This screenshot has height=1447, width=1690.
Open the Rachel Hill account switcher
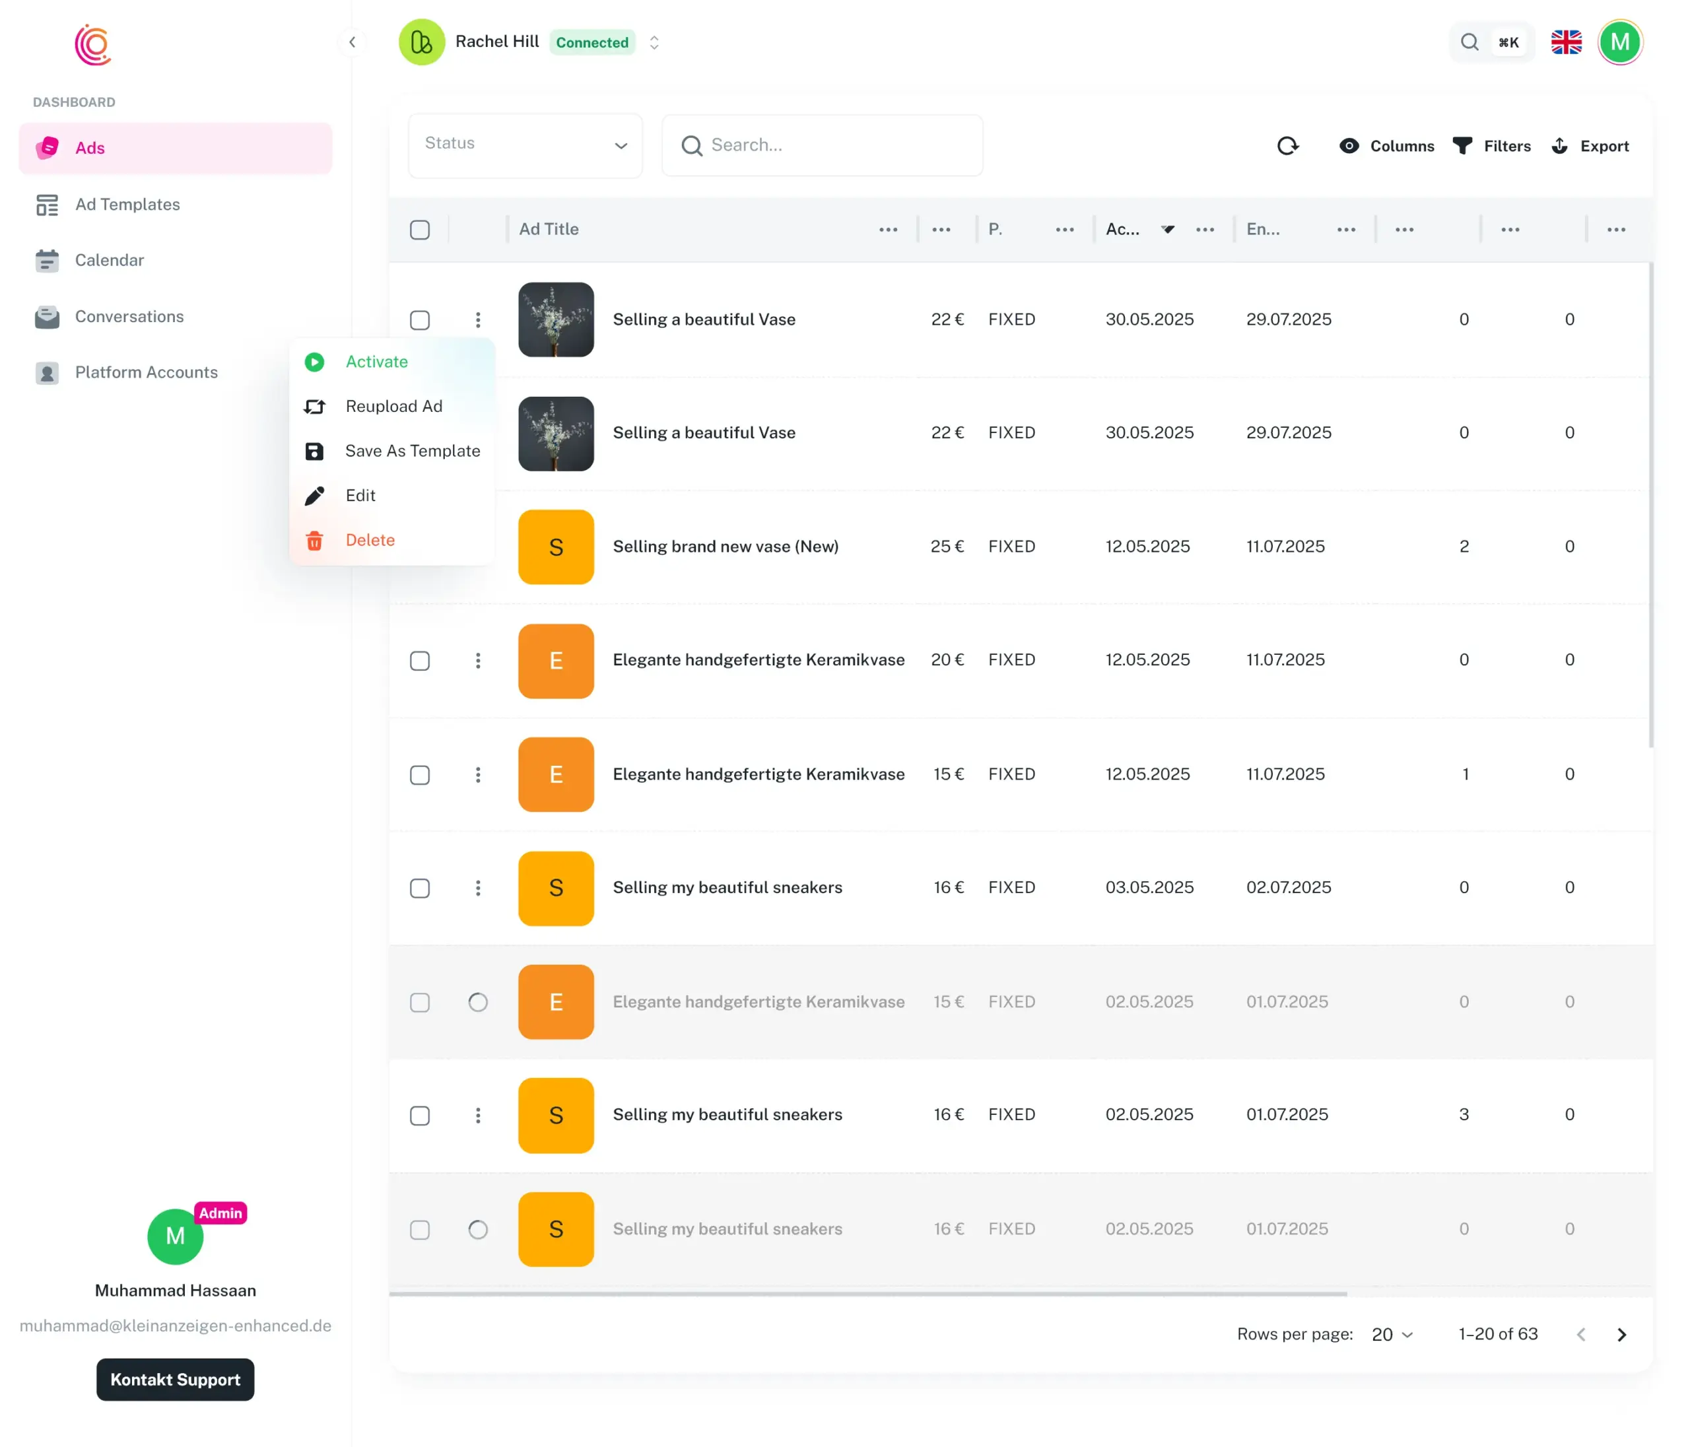click(x=654, y=42)
